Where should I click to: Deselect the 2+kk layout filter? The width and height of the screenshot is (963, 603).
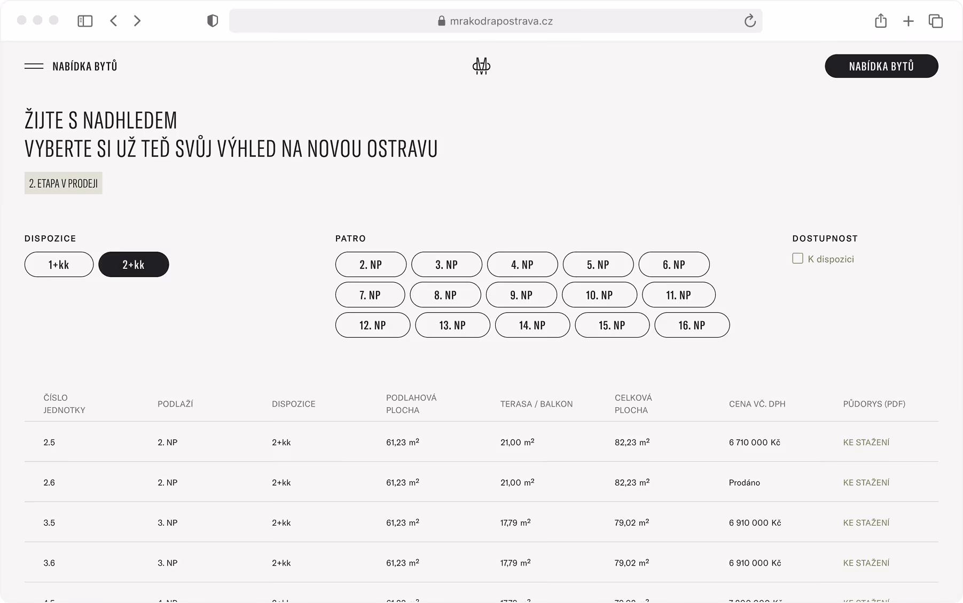pyautogui.click(x=134, y=265)
